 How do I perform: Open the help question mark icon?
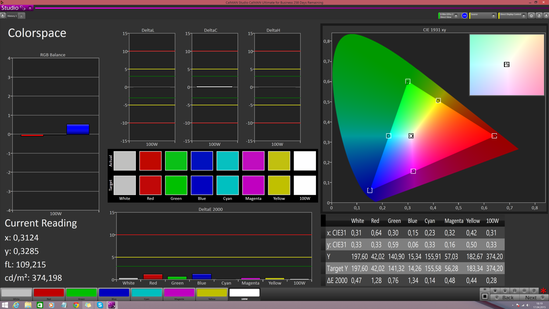click(x=539, y=16)
